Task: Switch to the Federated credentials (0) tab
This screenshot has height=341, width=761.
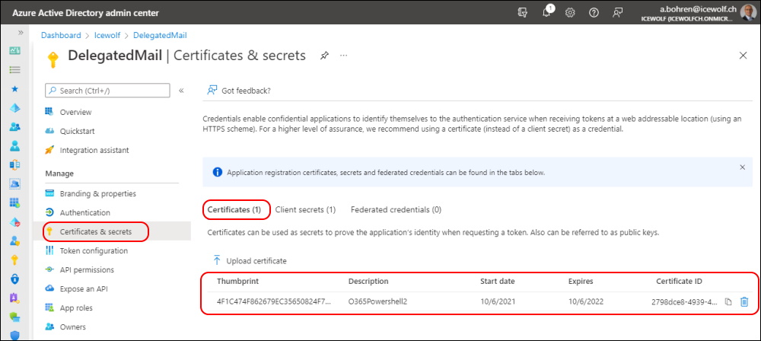Action: click(x=396, y=210)
